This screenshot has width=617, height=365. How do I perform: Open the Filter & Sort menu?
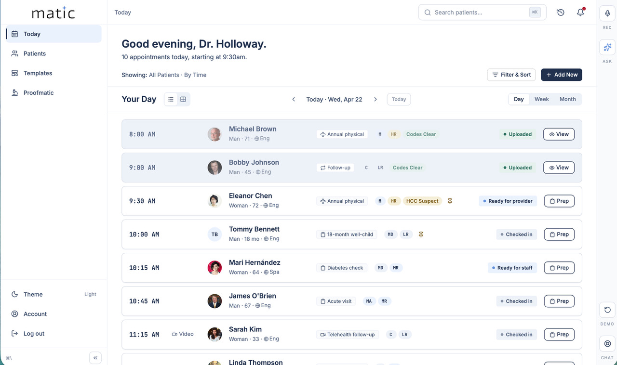click(511, 75)
